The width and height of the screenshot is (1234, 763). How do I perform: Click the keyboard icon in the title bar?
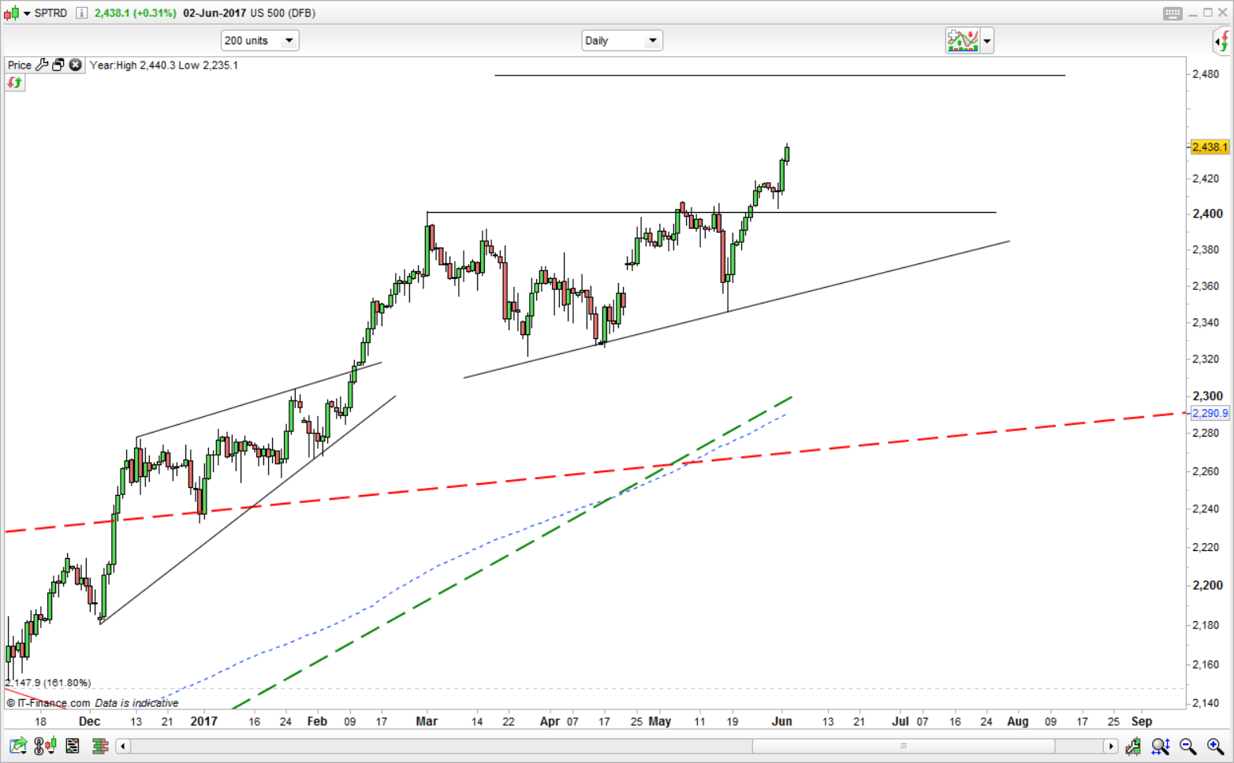[1173, 13]
